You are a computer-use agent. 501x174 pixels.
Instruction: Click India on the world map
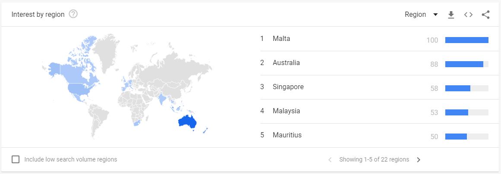coord(162,99)
